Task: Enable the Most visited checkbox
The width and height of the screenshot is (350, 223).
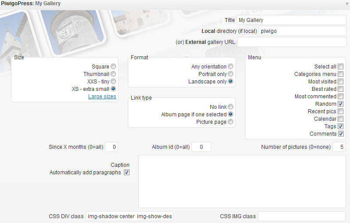Action: (341, 82)
